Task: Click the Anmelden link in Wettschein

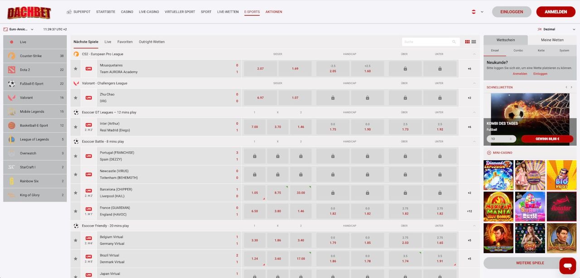Action: click(x=520, y=73)
